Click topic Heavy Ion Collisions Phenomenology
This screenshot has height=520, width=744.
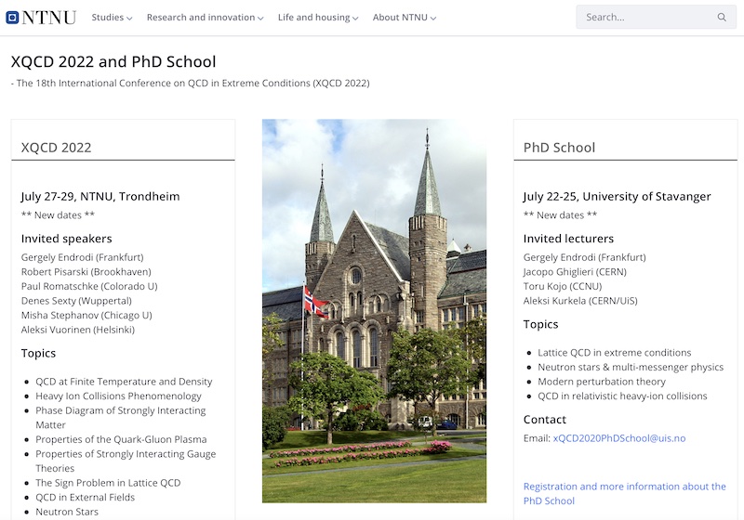point(118,396)
